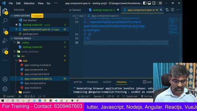This screenshot has width=197, height=111.
Task: Open the Extensions view
Action: (5, 51)
